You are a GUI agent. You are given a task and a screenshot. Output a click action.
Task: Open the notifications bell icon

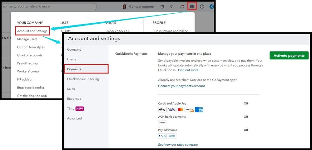coord(182,7)
